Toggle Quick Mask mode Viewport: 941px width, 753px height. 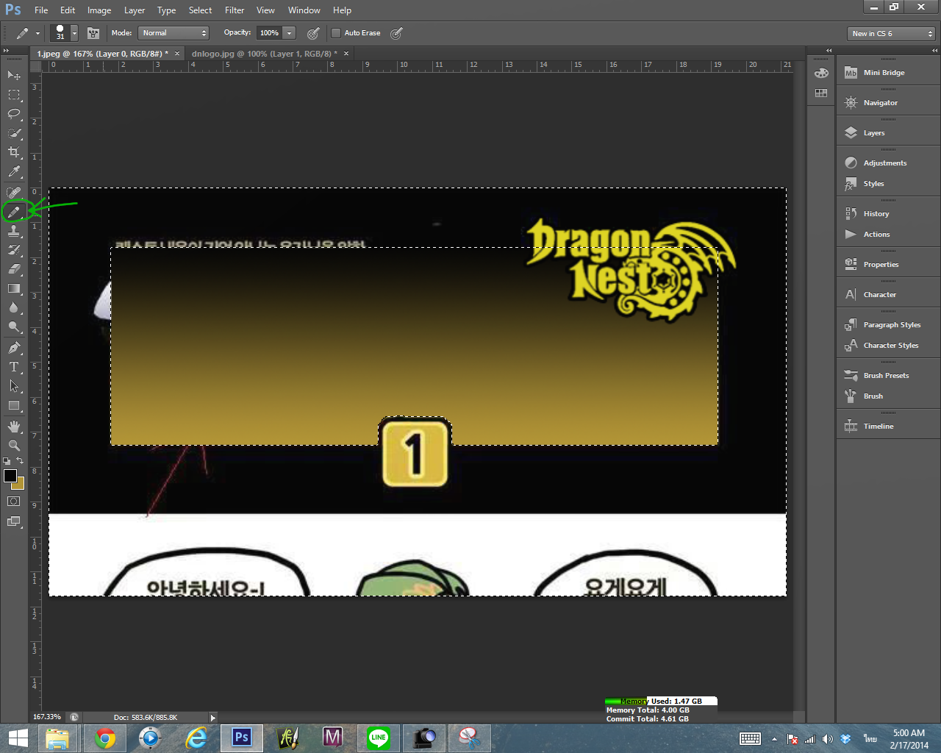(x=14, y=502)
